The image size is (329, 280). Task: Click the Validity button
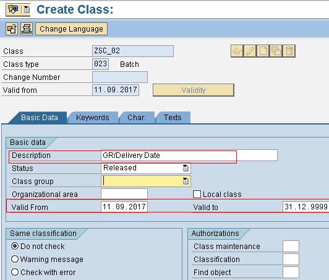194,90
